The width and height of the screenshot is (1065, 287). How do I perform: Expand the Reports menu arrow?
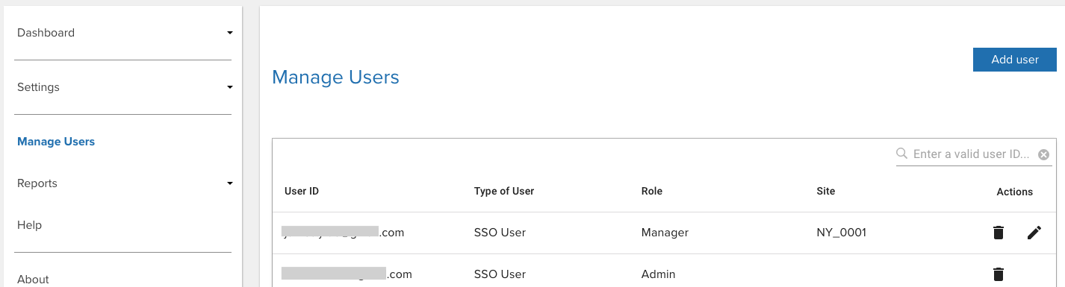230,183
